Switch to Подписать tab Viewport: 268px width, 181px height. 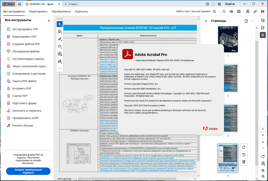(x=81, y=11)
